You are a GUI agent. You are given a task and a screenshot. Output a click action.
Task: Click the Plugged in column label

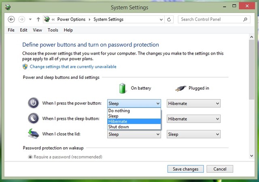199,88
